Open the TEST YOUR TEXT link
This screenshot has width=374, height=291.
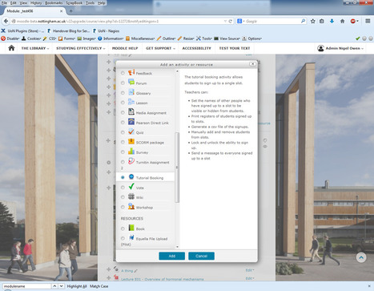[235, 48]
